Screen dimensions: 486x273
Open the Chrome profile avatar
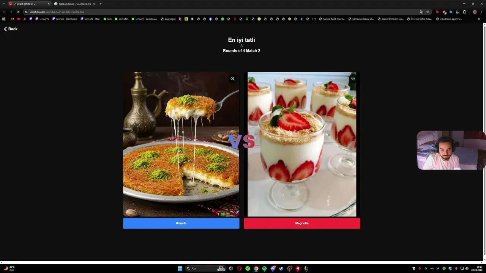point(475,12)
